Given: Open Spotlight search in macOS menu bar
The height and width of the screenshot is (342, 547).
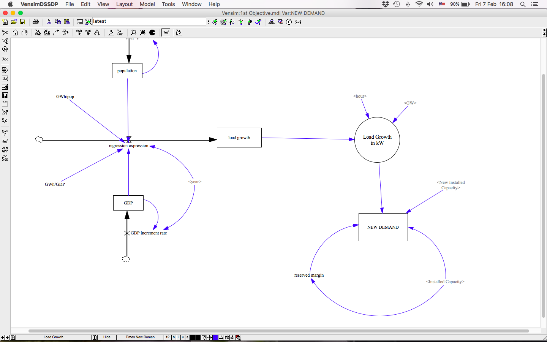Looking at the screenshot, I should pyautogui.click(x=523, y=4).
